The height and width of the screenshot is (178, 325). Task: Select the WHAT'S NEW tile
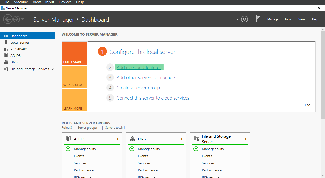[75, 77]
